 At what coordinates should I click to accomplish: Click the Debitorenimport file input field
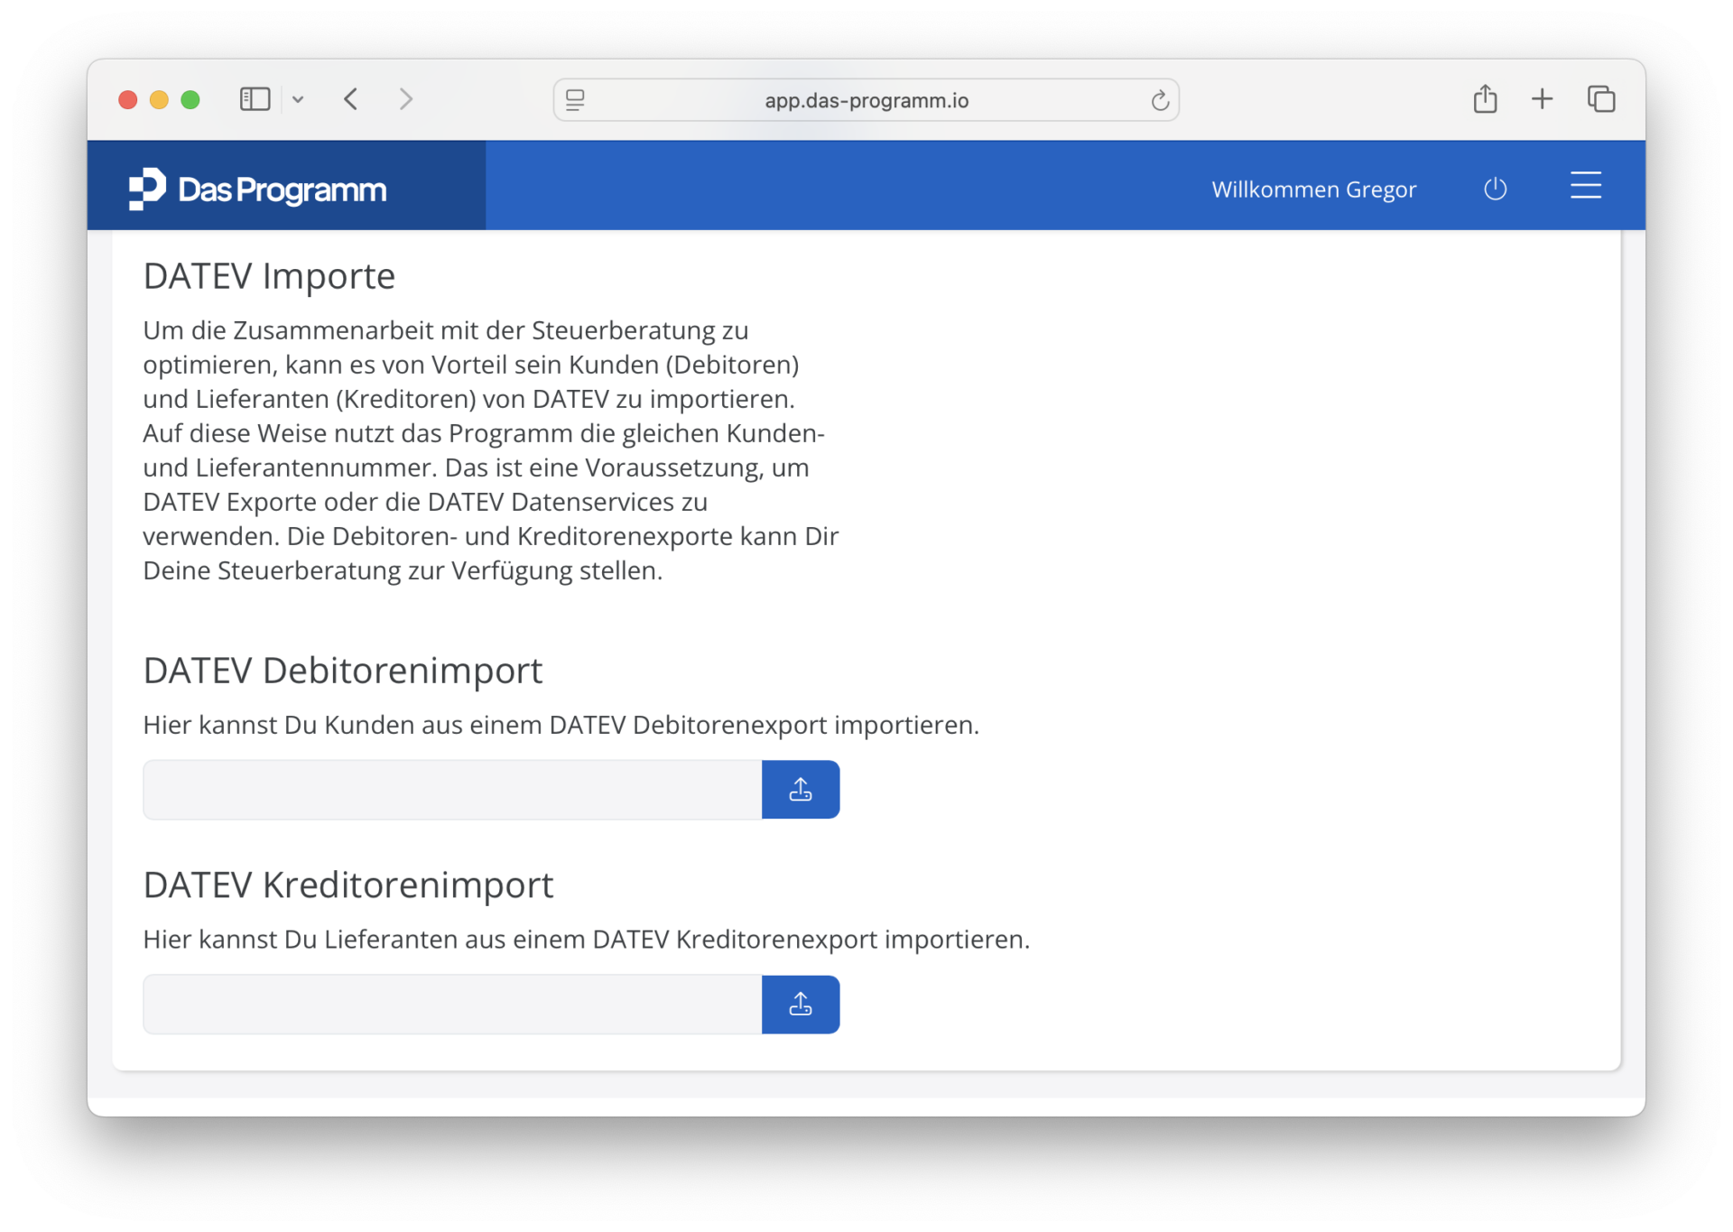pos(452,790)
